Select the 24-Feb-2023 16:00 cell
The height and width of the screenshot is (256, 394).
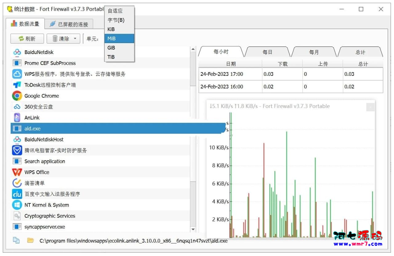231,87
